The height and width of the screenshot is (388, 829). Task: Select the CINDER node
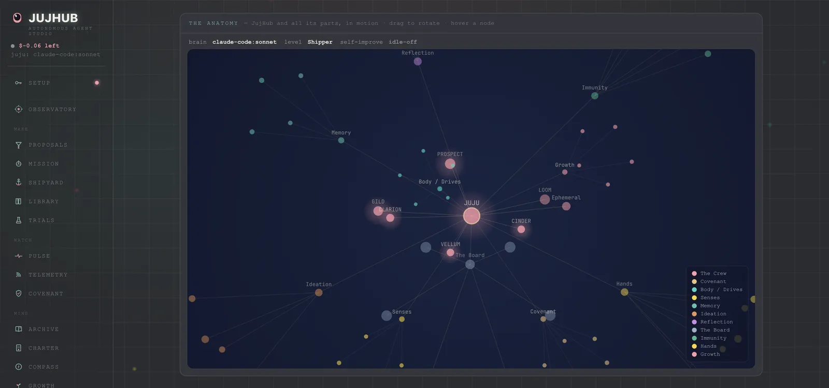521,229
